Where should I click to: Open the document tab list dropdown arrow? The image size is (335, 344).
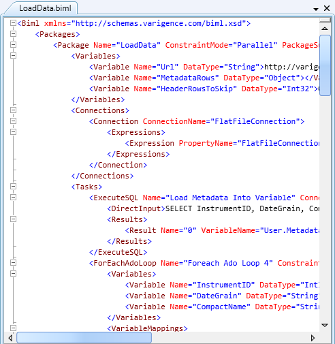(x=316, y=9)
